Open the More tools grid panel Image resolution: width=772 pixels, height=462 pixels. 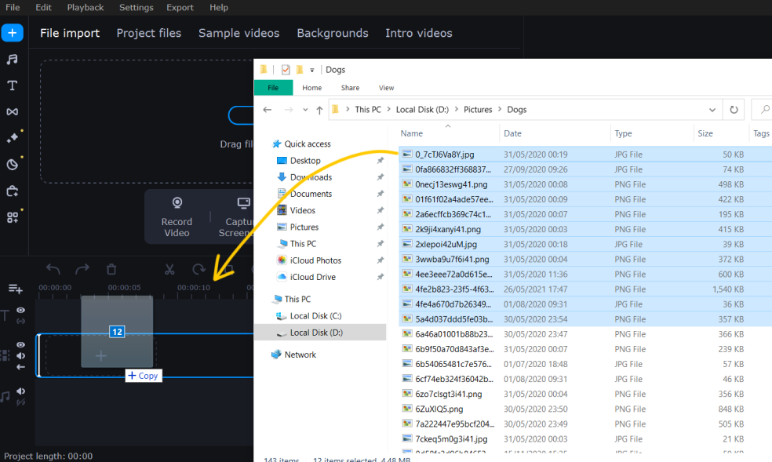13,217
